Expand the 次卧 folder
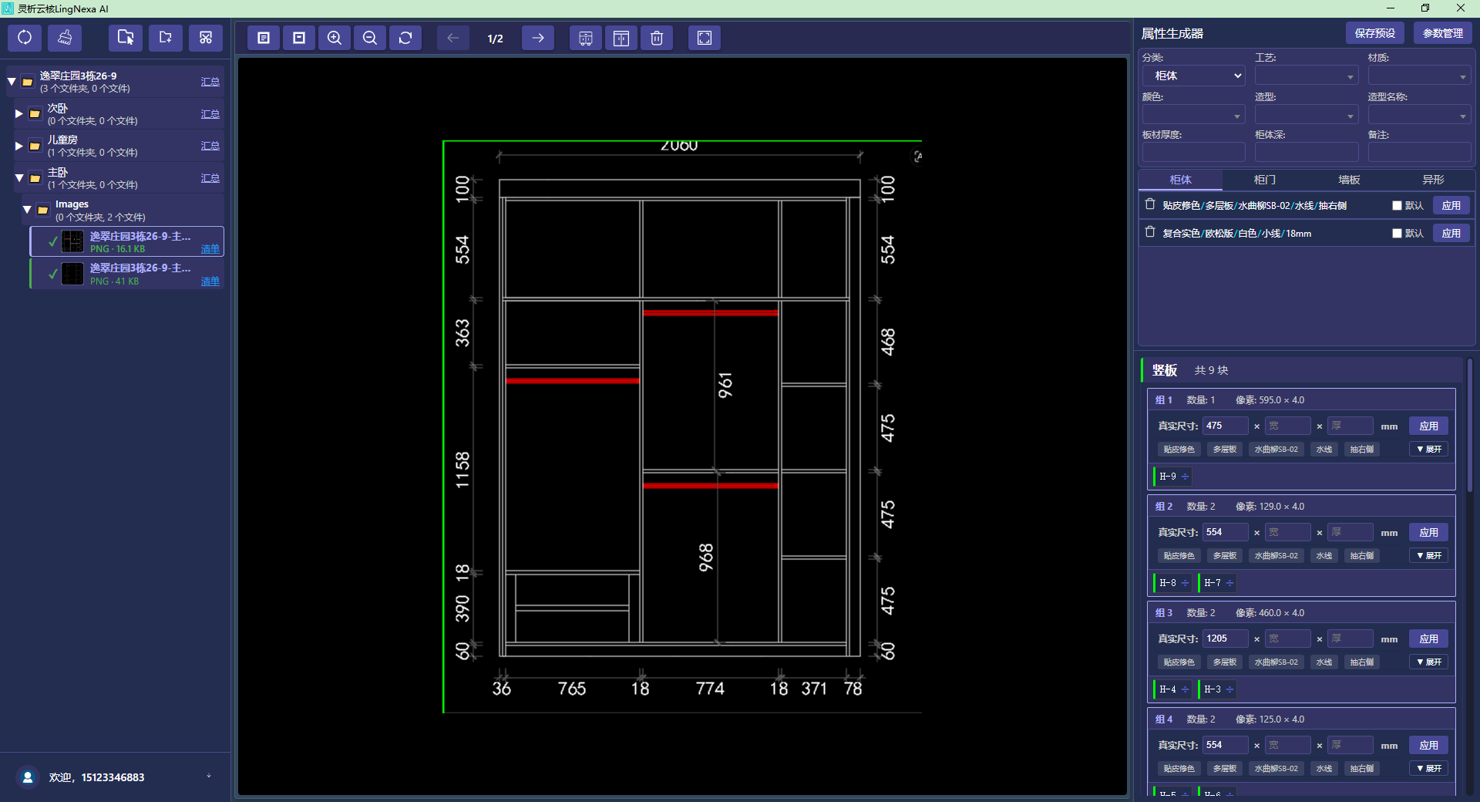The width and height of the screenshot is (1480, 802). pos(19,113)
